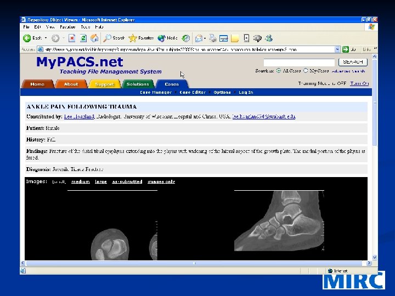Click the MyPACS.net logo

pos(80,62)
